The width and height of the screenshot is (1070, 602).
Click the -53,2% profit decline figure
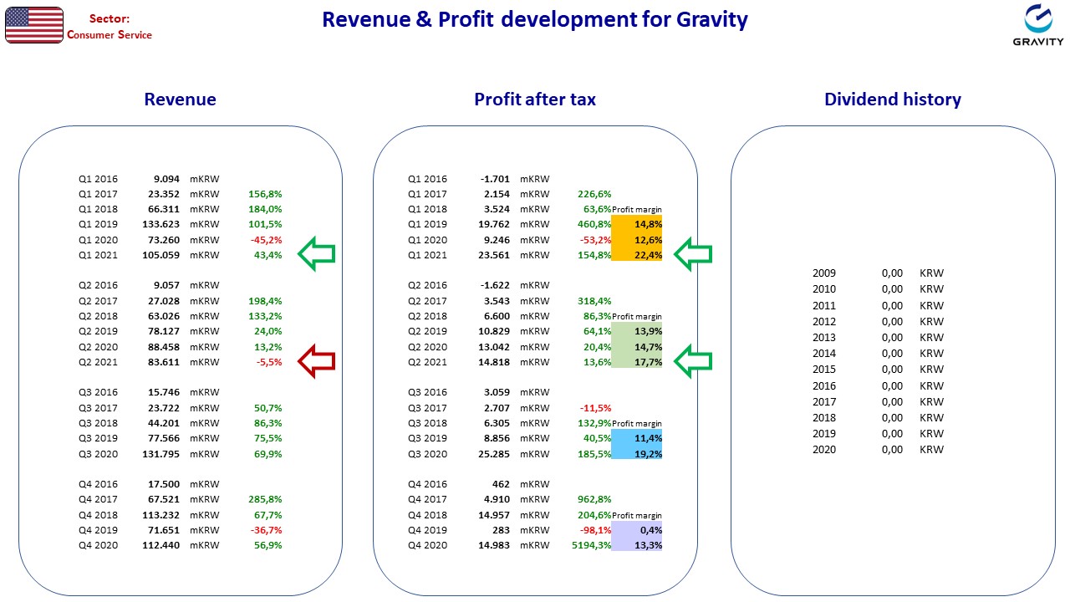595,240
